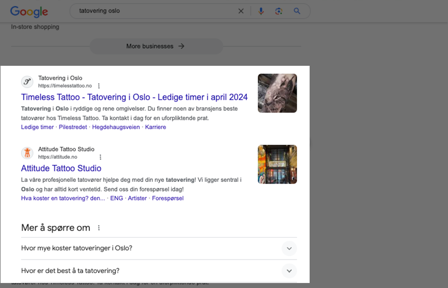Follow the Pilestredet sitelink
The width and height of the screenshot is (448, 288).
(x=73, y=127)
